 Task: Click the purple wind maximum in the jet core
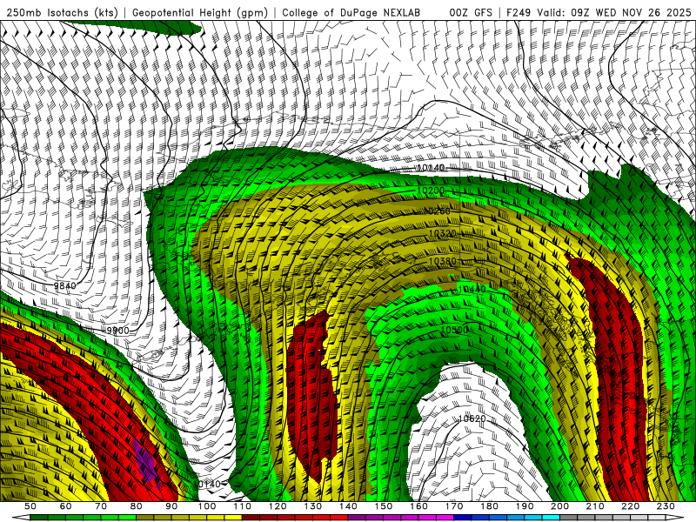(x=145, y=462)
